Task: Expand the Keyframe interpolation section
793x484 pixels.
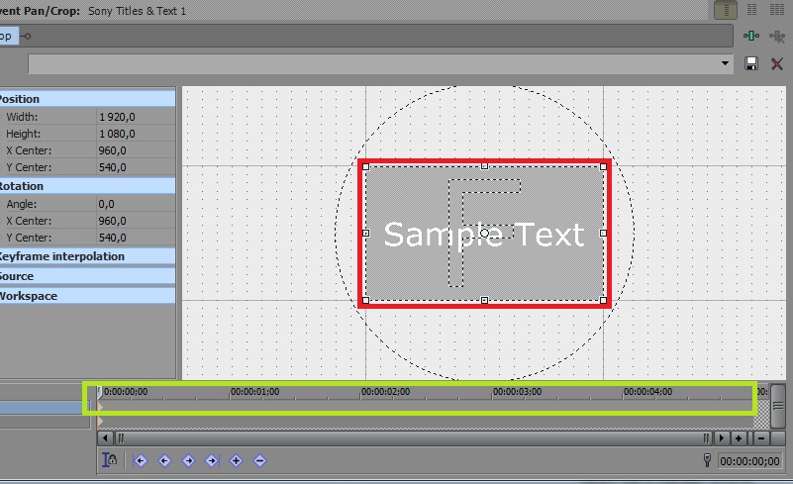Action: click(87, 256)
